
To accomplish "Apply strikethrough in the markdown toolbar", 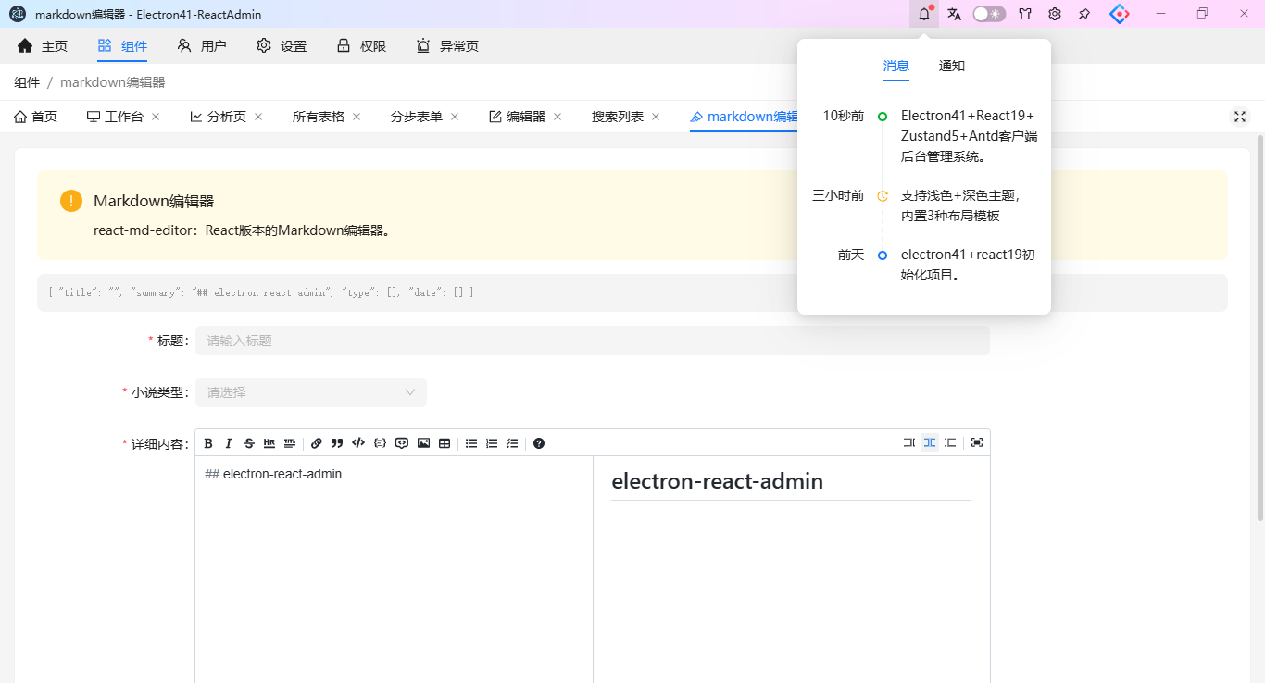I will (249, 443).
